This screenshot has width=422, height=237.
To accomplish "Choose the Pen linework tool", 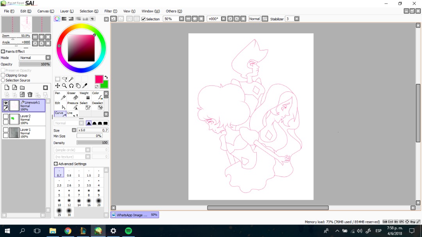I will click(x=60, y=96).
